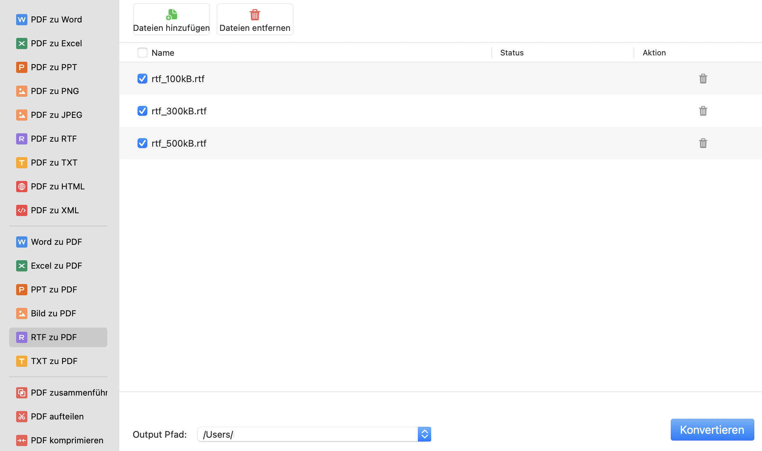Viewport: 762px width, 451px height.
Task: Click the Dateien hinzufügen button
Action: coord(171,19)
